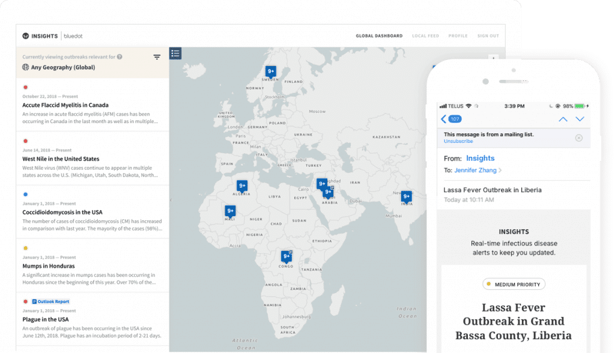Open the Outlook Report badge icon

click(x=34, y=301)
